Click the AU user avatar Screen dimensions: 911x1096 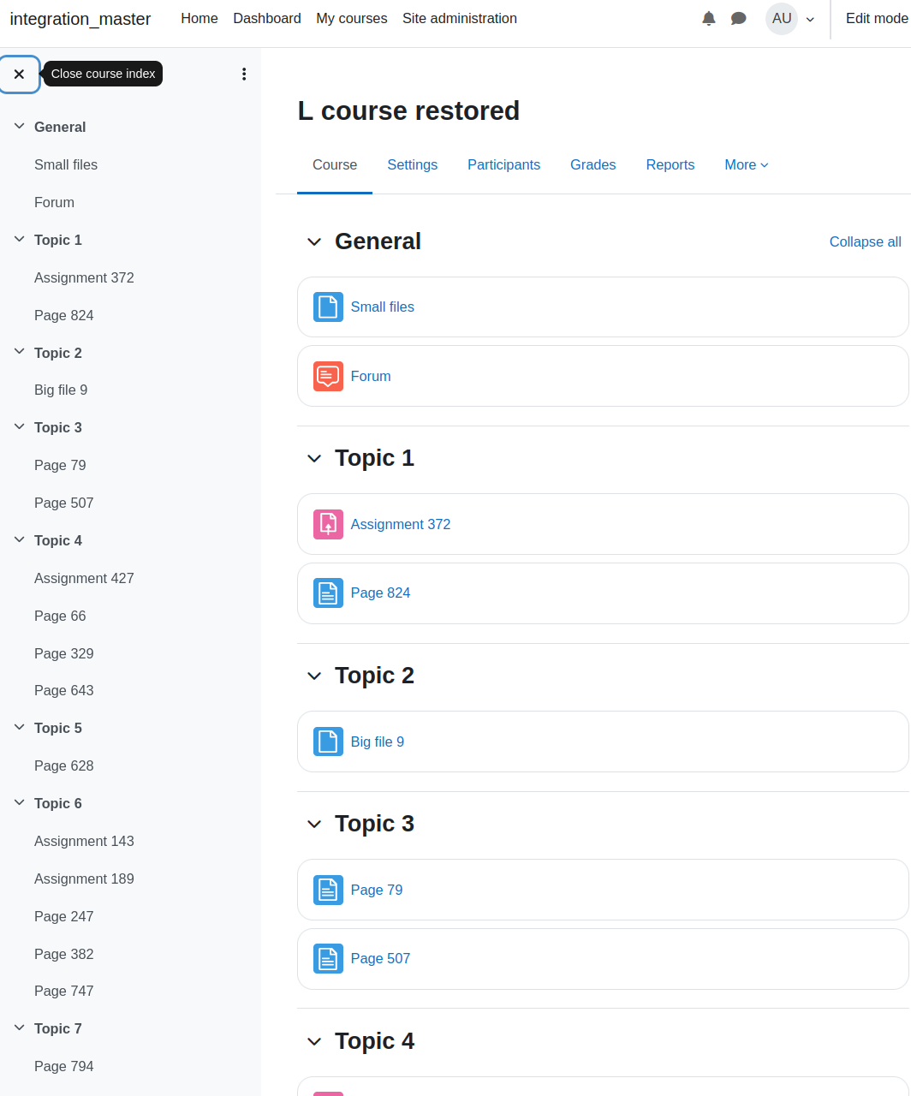(782, 19)
